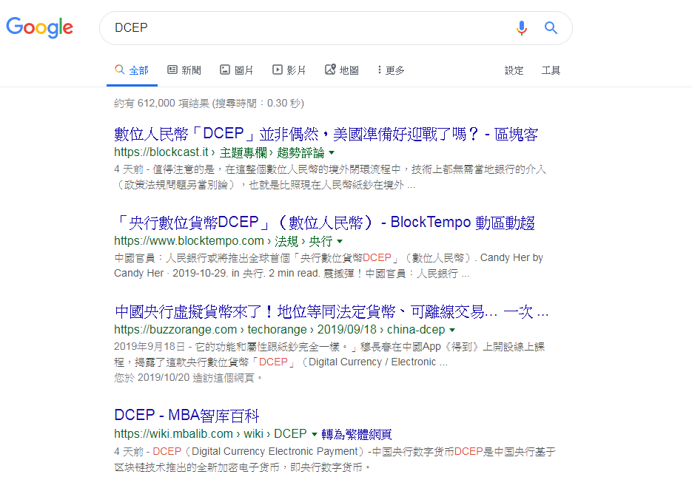This screenshot has width=692, height=477.
Task: Open 工具 search tools
Action: (551, 70)
